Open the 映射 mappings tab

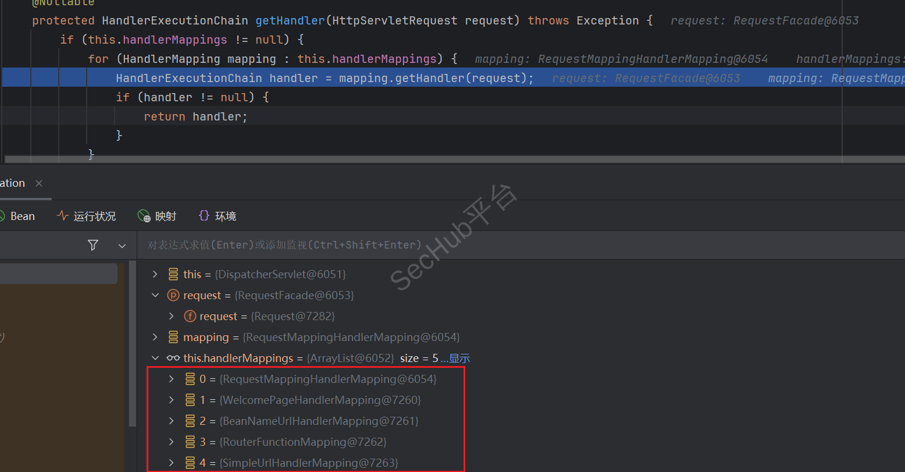[x=157, y=217]
